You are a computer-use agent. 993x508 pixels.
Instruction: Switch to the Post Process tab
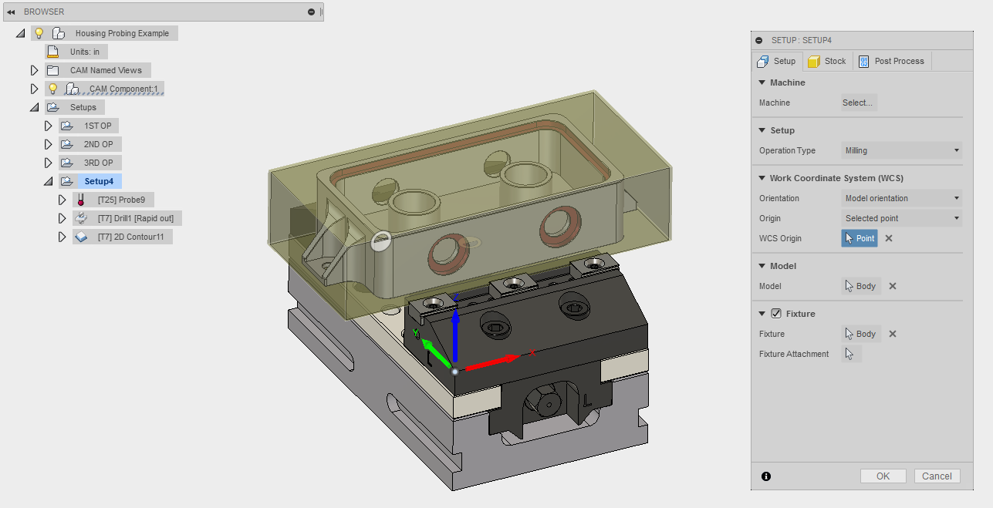tap(892, 61)
